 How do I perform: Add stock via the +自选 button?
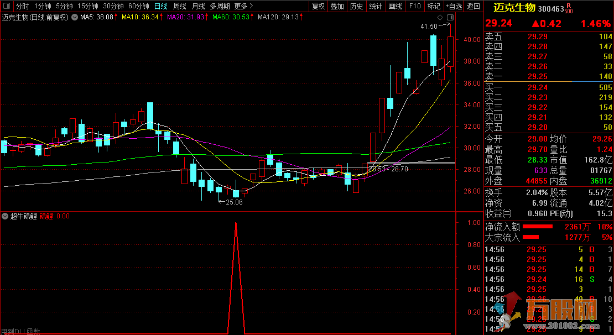(x=454, y=6)
